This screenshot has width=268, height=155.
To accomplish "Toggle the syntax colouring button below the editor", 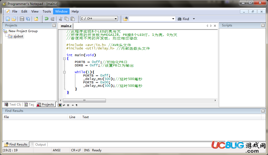I will coord(60,105).
